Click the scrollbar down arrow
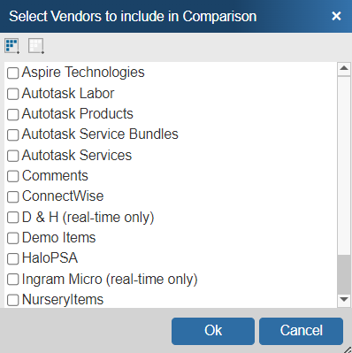352x353 pixels. (x=344, y=300)
